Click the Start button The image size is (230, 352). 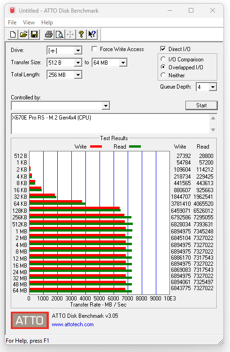[x=201, y=105]
